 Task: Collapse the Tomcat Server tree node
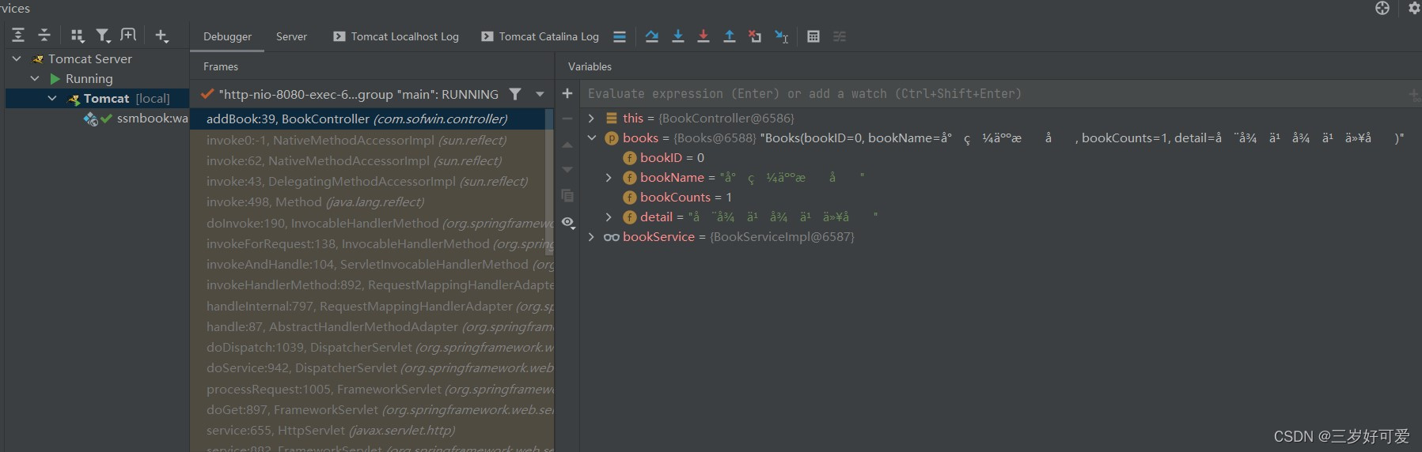coord(17,58)
